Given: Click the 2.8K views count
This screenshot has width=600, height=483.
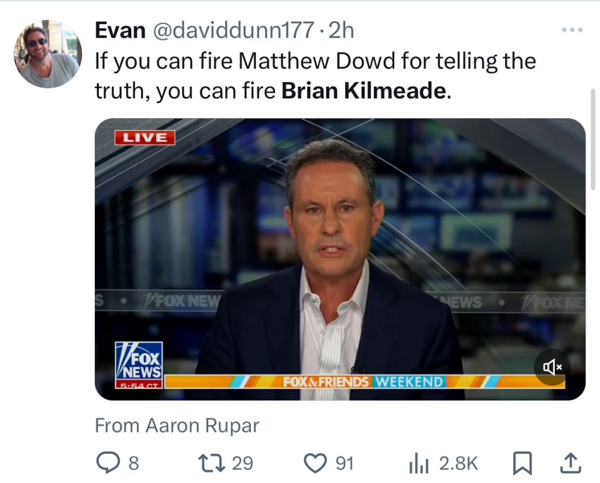Looking at the screenshot, I should 458,464.
